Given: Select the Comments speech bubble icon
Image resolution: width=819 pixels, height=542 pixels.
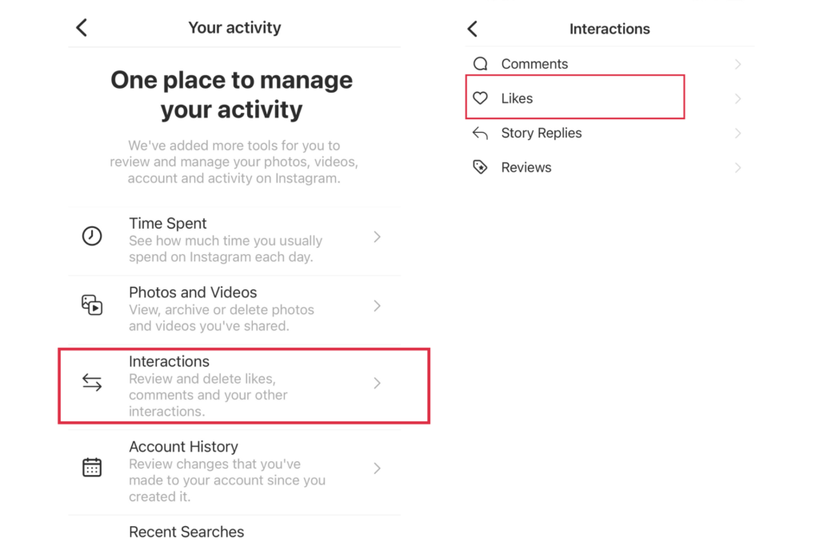Looking at the screenshot, I should 480,63.
